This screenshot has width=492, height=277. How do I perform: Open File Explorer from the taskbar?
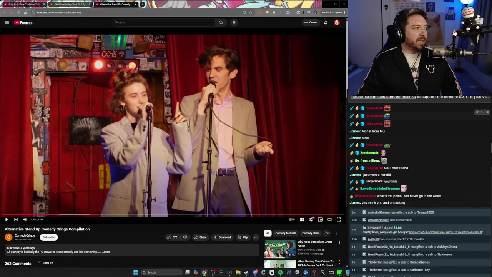pyautogui.click(x=238, y=272)
